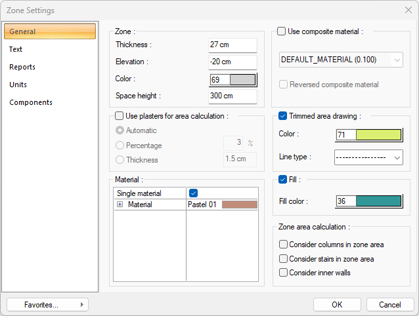Enable Use composite material checkbox
Viewport: 419px width, 316px height.
click(x=282, y=31)
